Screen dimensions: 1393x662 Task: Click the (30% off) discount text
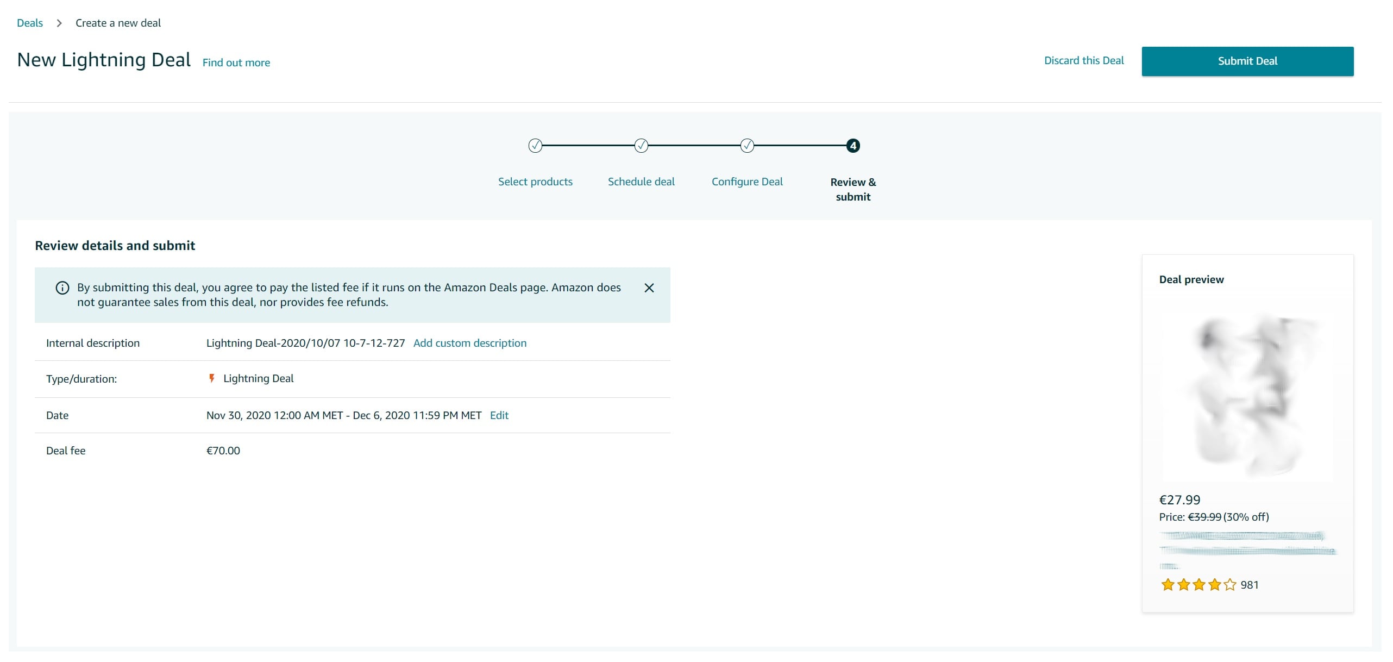click(x=1246, y=517)
